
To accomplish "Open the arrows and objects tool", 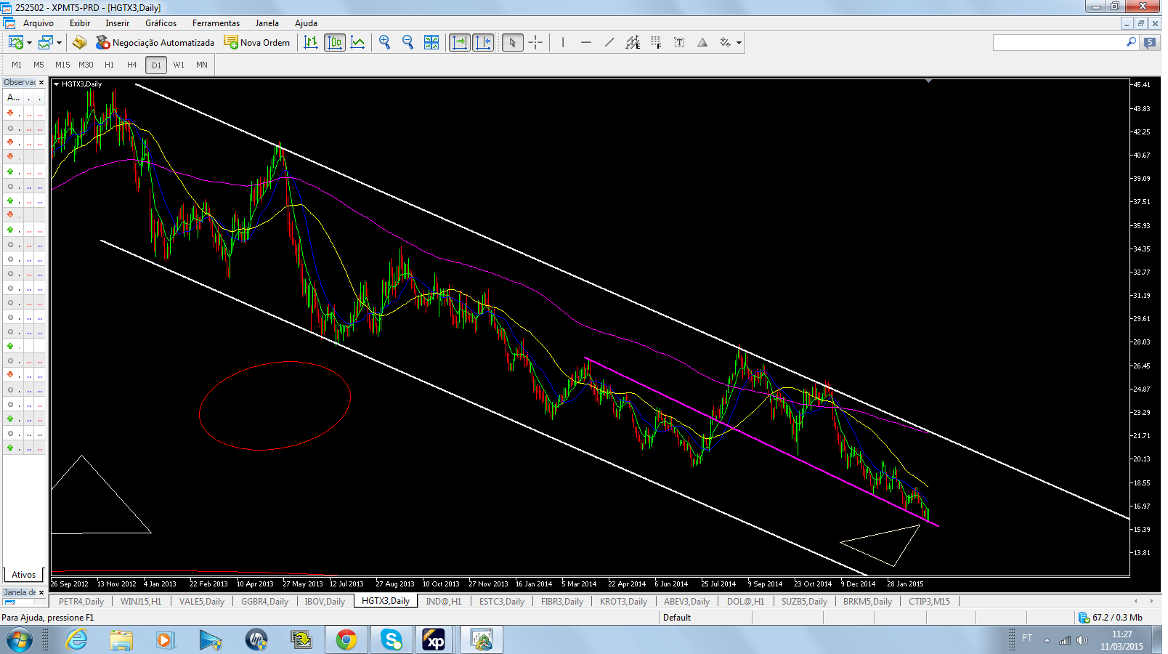I will point(725,43).
